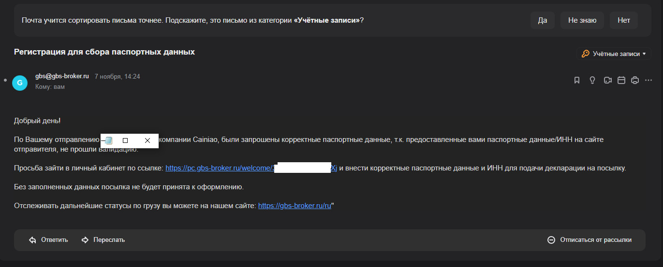Image resolution: width=663 pixels, height=267 pixels.
Task: Reply using the 'Ответить' button
Action: point(48,240)
